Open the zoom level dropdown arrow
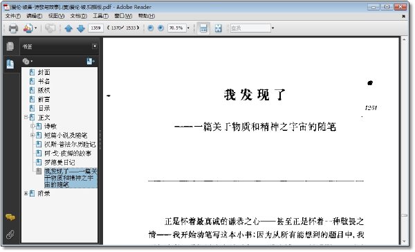This screenshot has height=252, width=415. pos(188,28)
